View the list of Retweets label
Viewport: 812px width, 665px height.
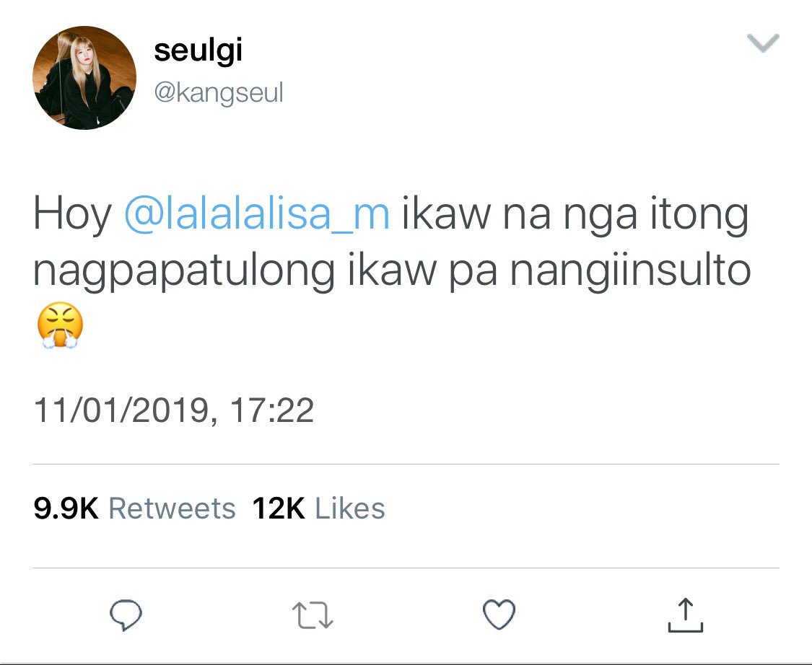172,508
